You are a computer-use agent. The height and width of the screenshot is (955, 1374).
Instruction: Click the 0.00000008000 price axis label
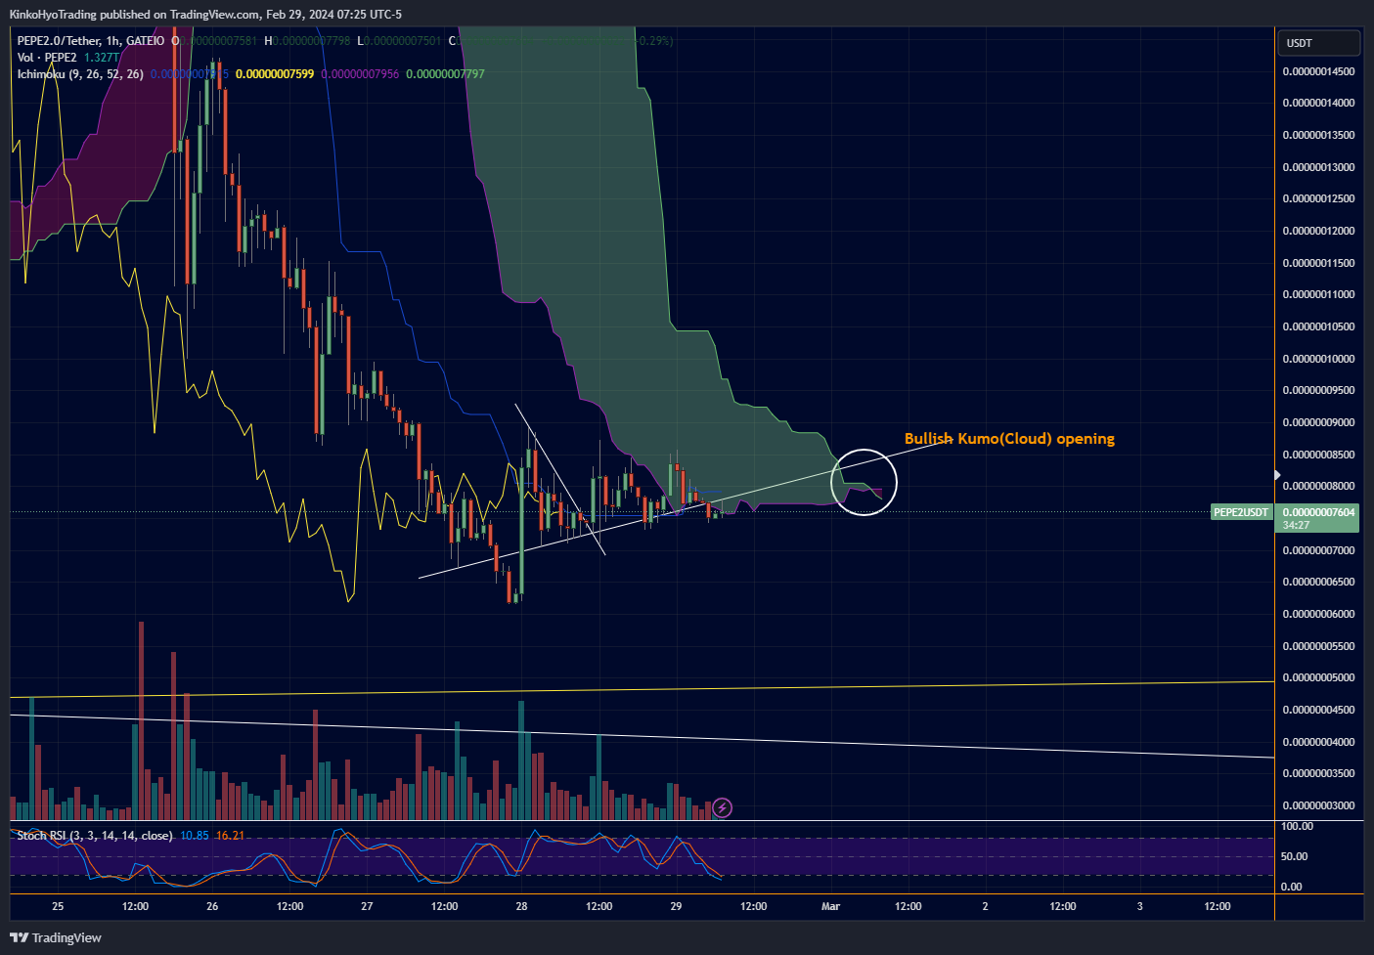point(1318,486)
